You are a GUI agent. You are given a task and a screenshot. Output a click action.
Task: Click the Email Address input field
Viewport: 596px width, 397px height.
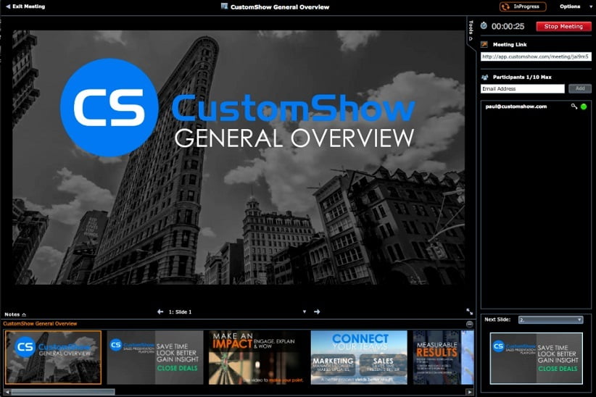pyautogui.click(x=522, y=88)
